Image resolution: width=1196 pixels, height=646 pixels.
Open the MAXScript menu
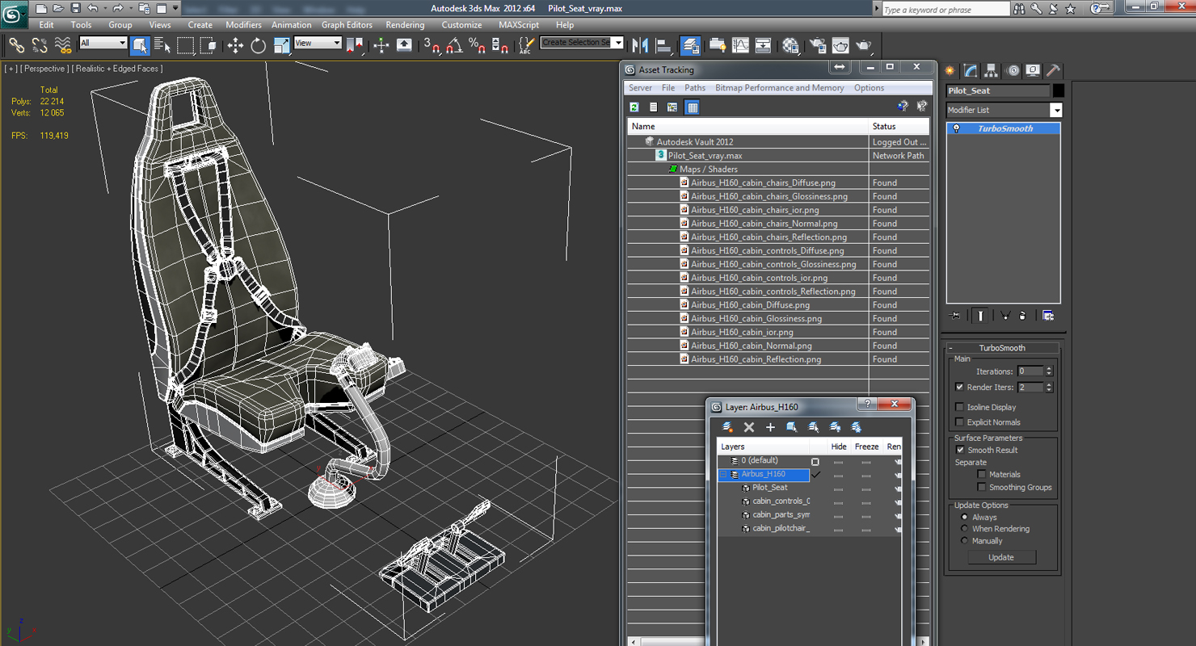coord(519,25)
